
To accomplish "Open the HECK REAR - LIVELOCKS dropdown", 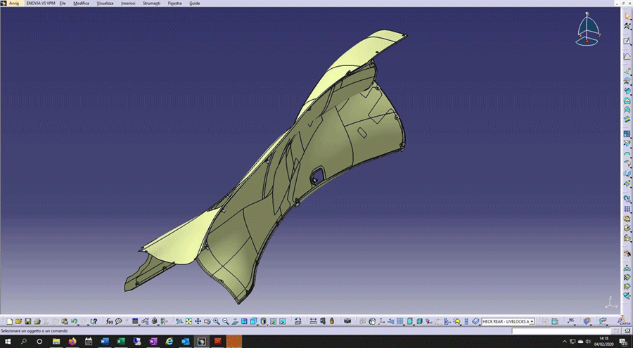I will [x=531, y=321].
